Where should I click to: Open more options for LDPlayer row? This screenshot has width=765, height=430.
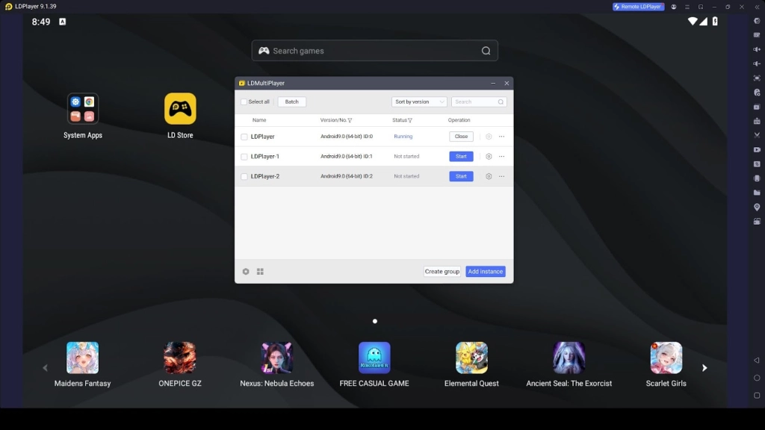501,137
